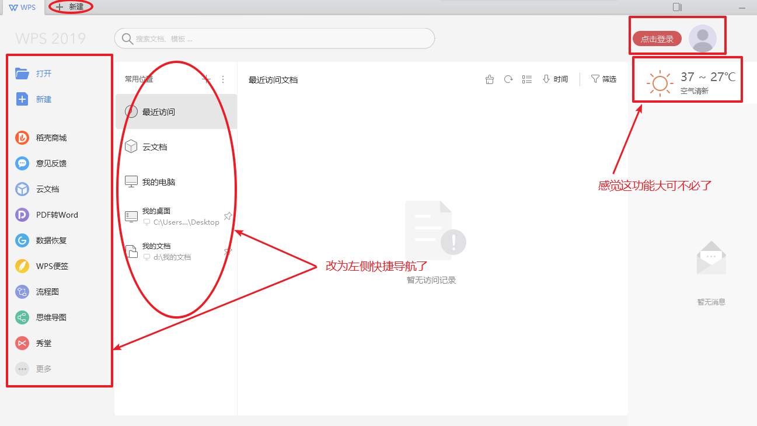Open the 常用位置 three-dot menu
Screen dimensions: 757x426
(x=223, y=79)
